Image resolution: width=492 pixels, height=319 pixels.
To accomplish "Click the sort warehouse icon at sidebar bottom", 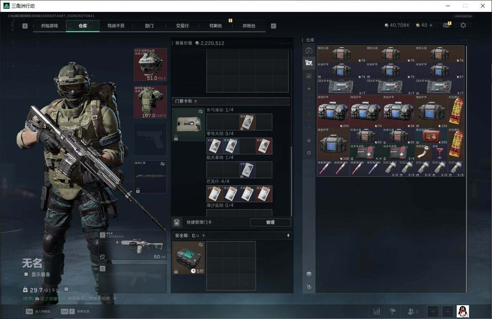I will click(309, 286).
